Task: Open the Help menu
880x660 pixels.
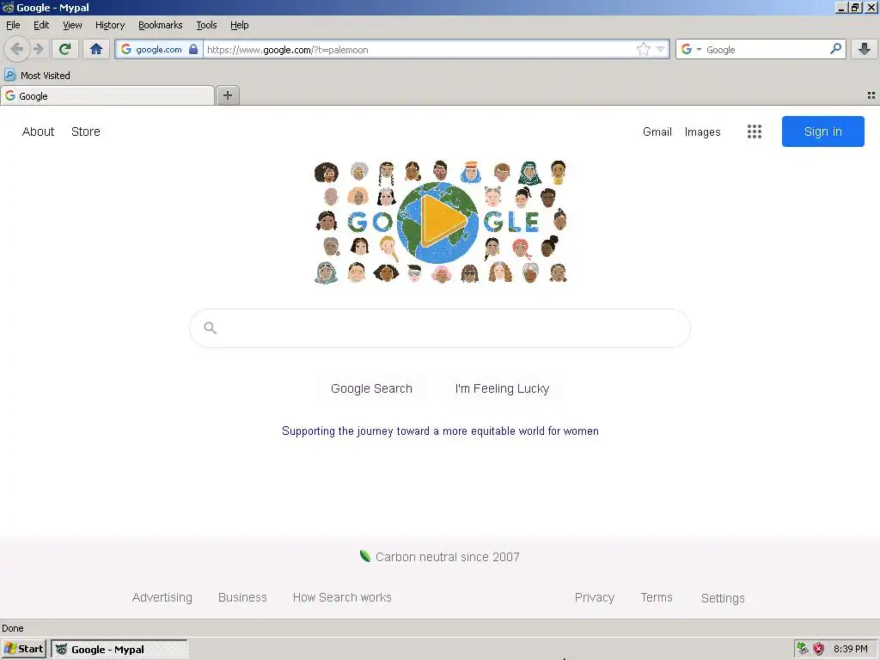Action: [x=239, y=25]
